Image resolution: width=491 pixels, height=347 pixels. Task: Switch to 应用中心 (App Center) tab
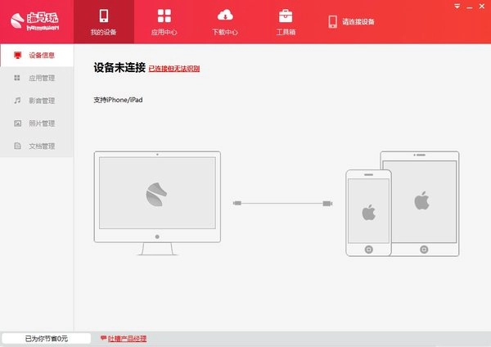click(164, 23)
